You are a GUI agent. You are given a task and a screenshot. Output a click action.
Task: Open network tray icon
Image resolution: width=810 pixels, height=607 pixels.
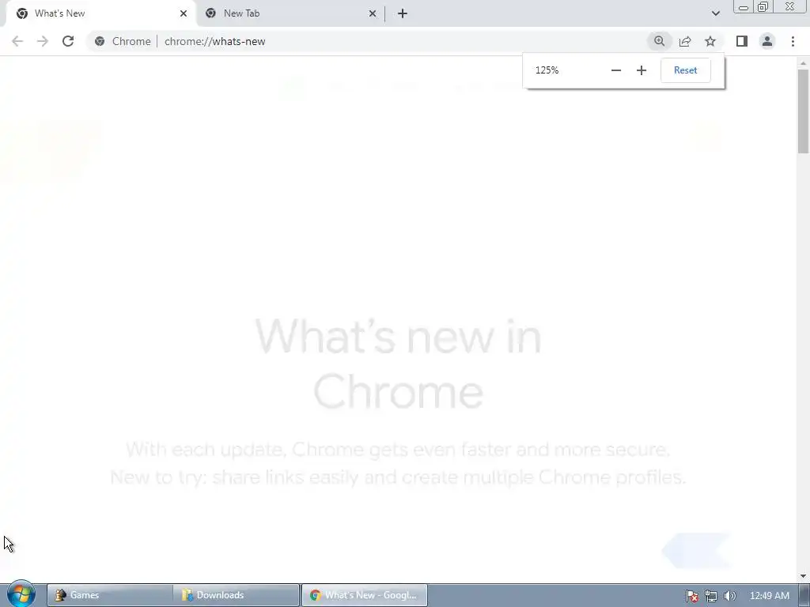tap(711, 596)
